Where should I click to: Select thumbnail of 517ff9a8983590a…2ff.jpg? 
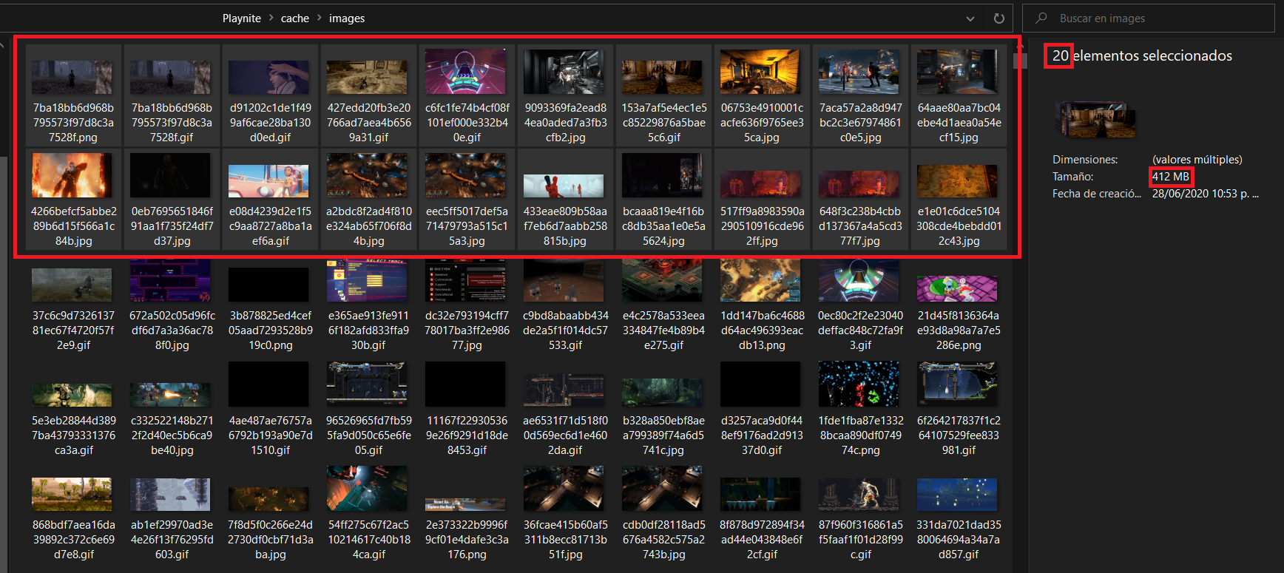761,184
